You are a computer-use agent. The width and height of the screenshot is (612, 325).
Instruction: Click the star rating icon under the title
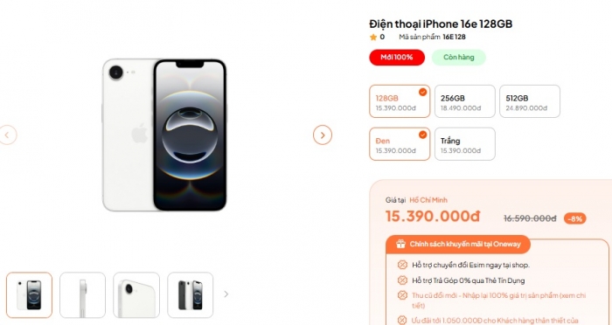[x=373, y=37]
